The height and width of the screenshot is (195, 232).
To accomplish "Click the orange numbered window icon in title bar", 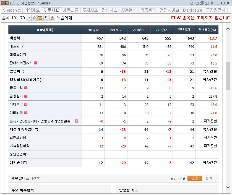I will (x=3, y=3).
